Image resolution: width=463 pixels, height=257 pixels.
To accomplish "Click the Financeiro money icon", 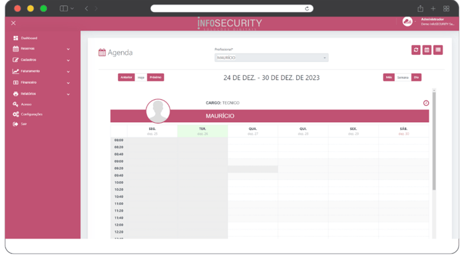I will tap(16, 83).
